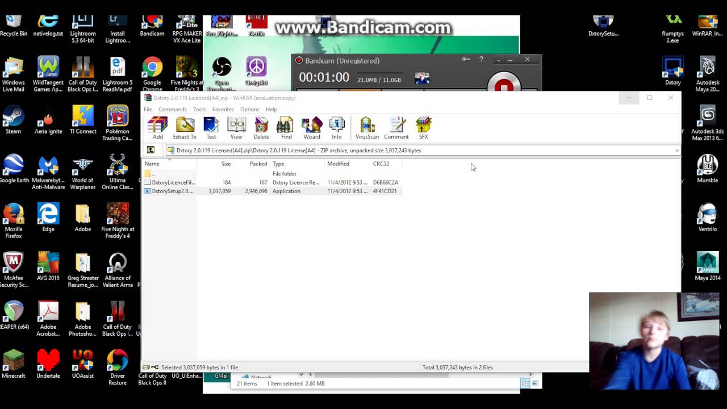Open the UOAssist desktop icon
The width and height of the screenshot is (727, 409).
[x=83, y=364]
